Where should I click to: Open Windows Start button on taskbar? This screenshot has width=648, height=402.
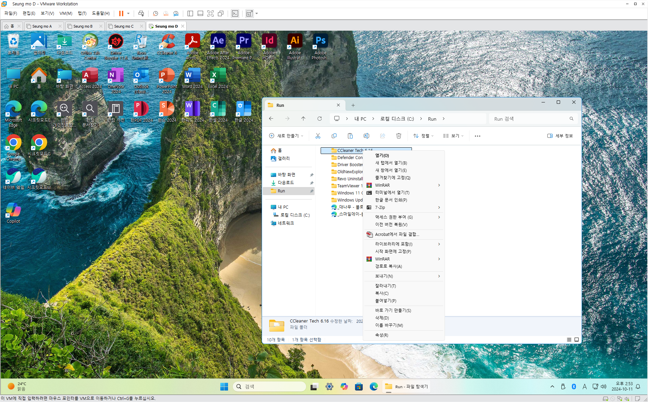pyautogui.click(x=224, y=386)
